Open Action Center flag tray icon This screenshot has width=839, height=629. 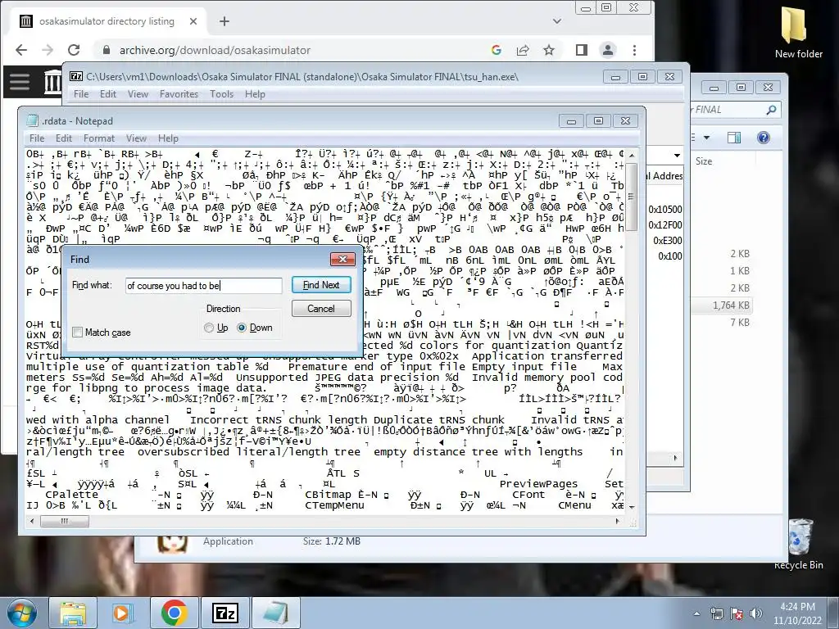(736, 613)
